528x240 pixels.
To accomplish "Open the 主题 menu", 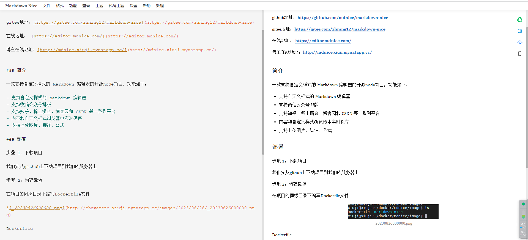I will click(x=99, y=6).
